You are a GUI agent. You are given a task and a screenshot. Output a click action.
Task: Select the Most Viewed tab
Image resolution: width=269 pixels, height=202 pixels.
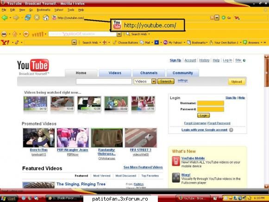click(x=102, y=176)
